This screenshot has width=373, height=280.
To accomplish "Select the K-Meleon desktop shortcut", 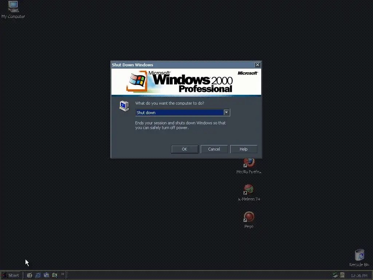I will point(249,192).
